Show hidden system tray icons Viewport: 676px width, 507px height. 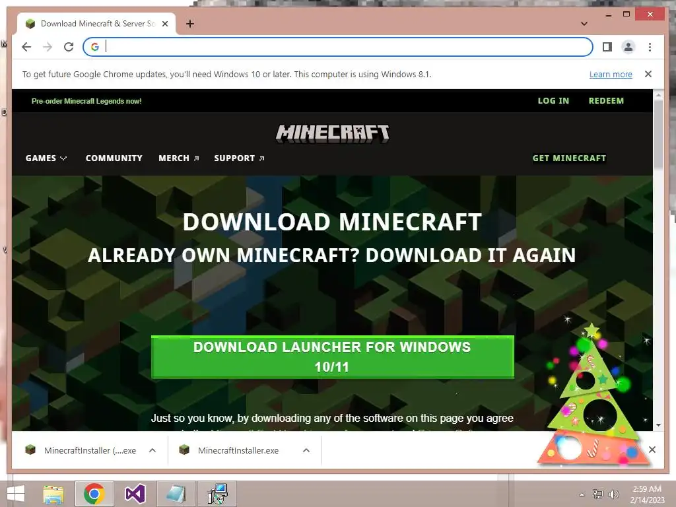click(x=582, y=494)
